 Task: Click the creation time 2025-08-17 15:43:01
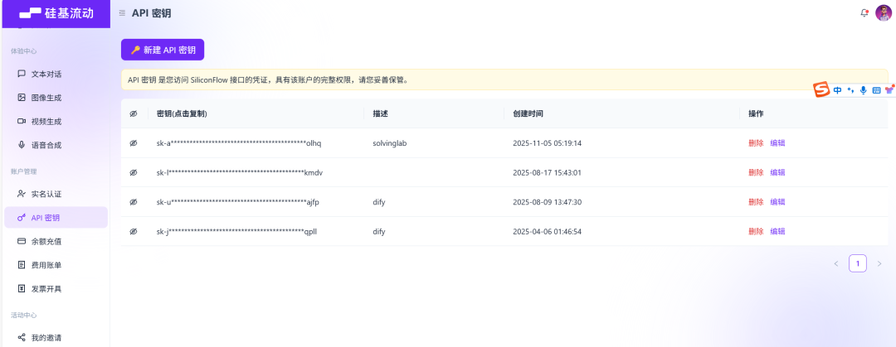547,172
